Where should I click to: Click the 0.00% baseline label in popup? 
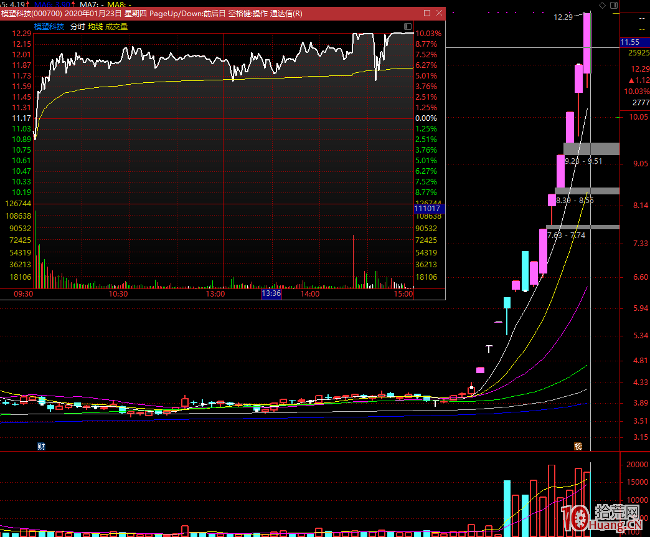(x=426, y=118)
